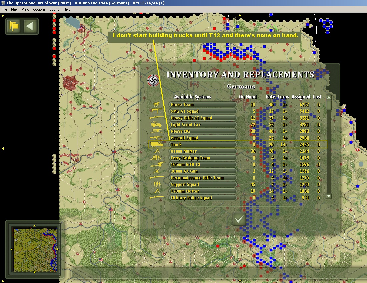
Task: Click the rifle icon beside Heavy Rifle AT Squad
Action: pos(157,117)
